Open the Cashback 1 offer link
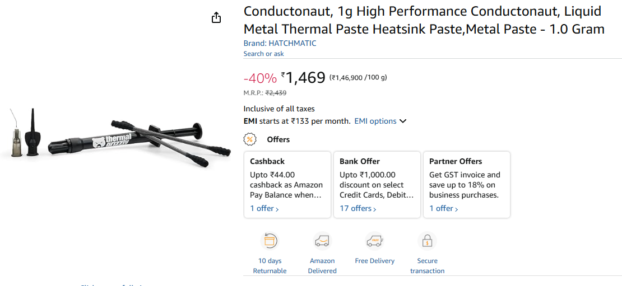The height and width of the screenshot is (286, 622). (x=264, y=208)
